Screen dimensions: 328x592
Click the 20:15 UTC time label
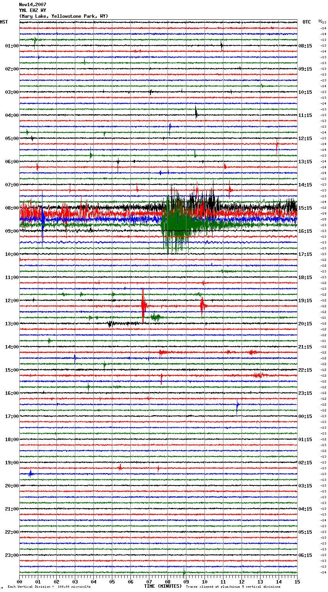coord(305,324)
